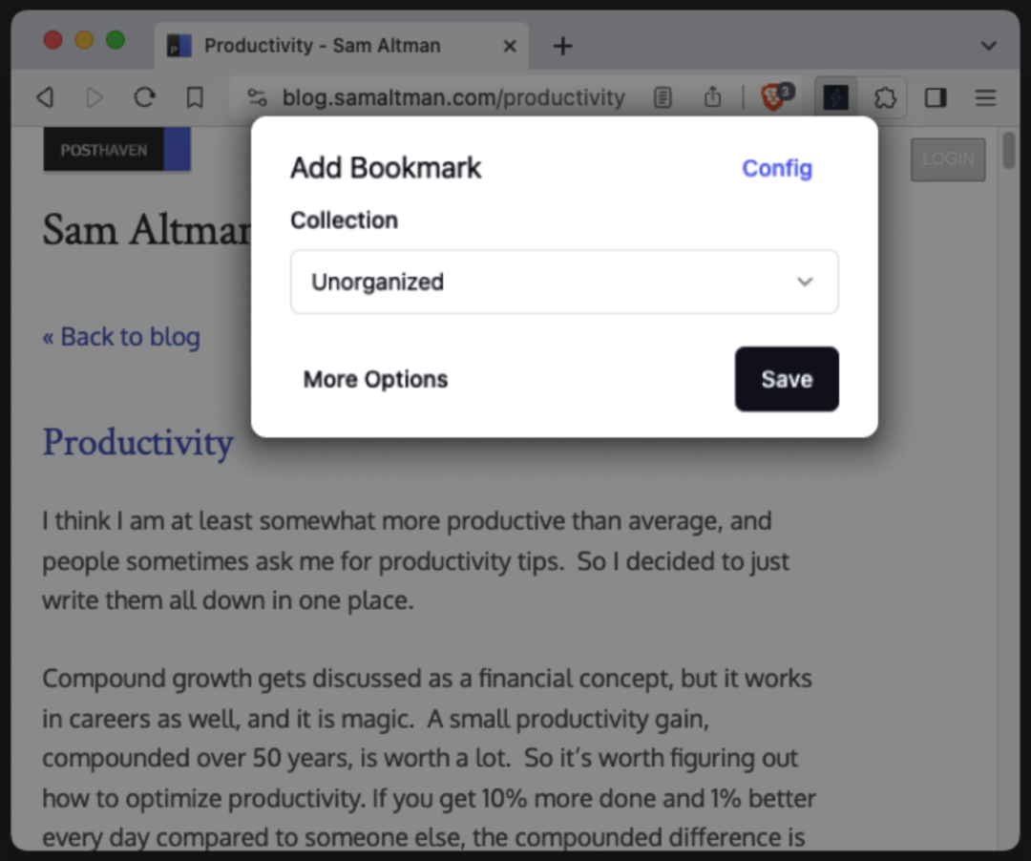Open the extensions puzzle piece menu

885,97
